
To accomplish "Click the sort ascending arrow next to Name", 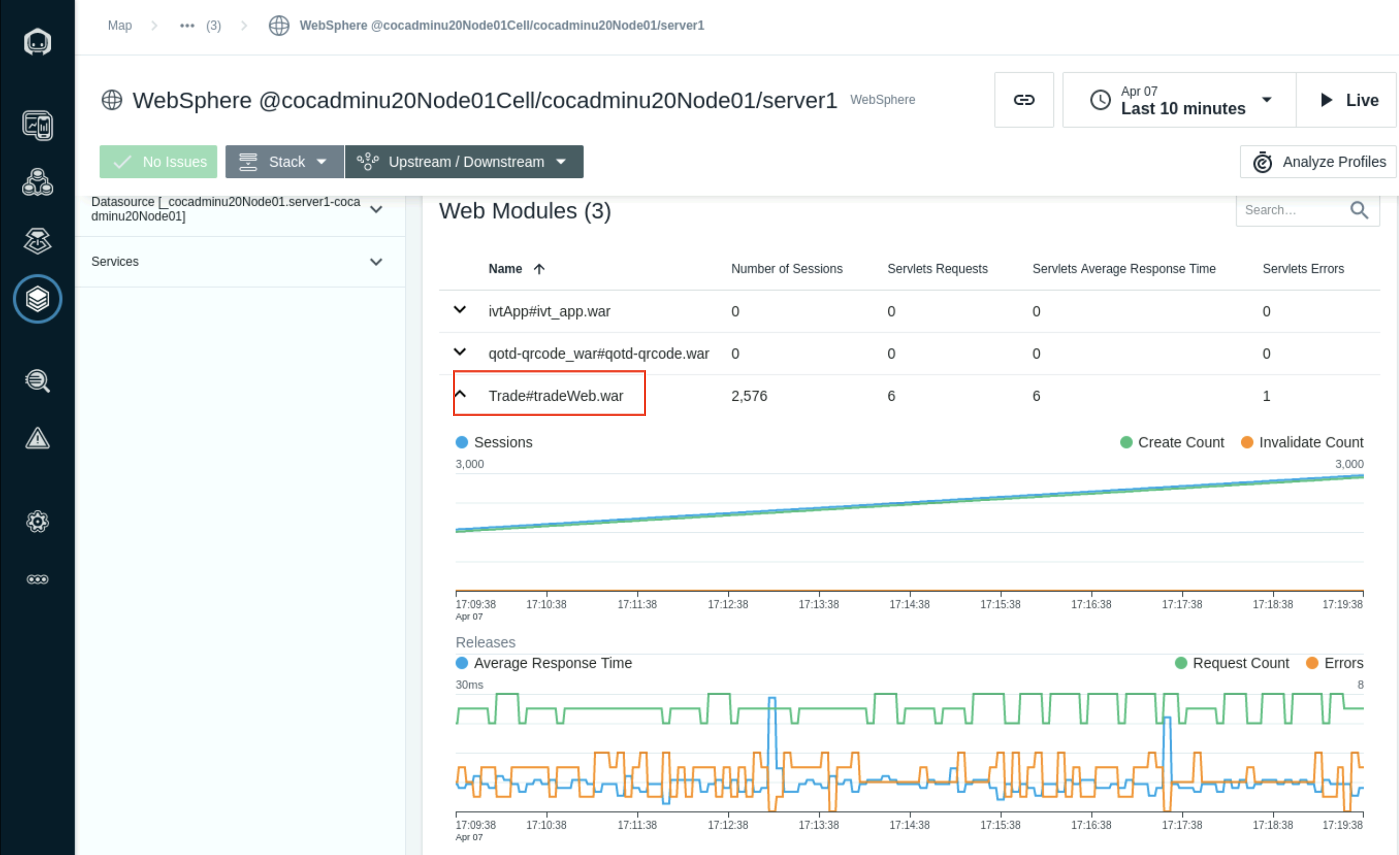I will click(x=539, y=269).
